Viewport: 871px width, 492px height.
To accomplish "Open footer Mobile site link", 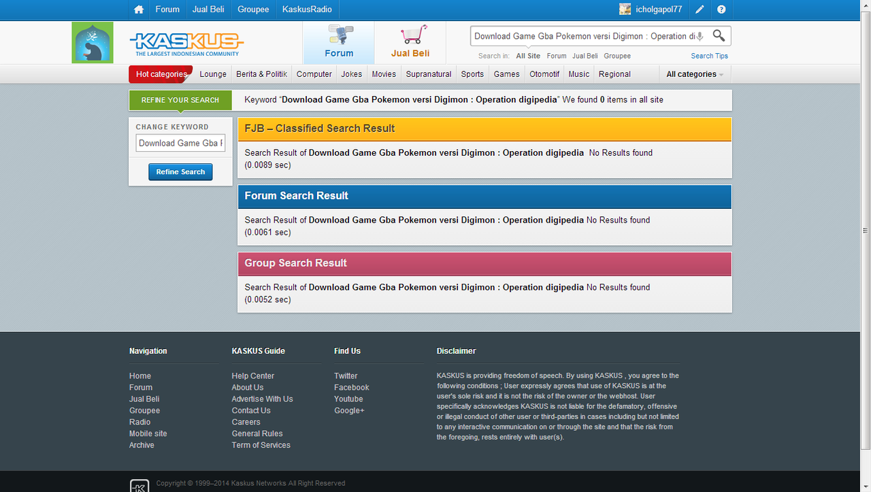I will pyautogui.click(x=148, y=433).
